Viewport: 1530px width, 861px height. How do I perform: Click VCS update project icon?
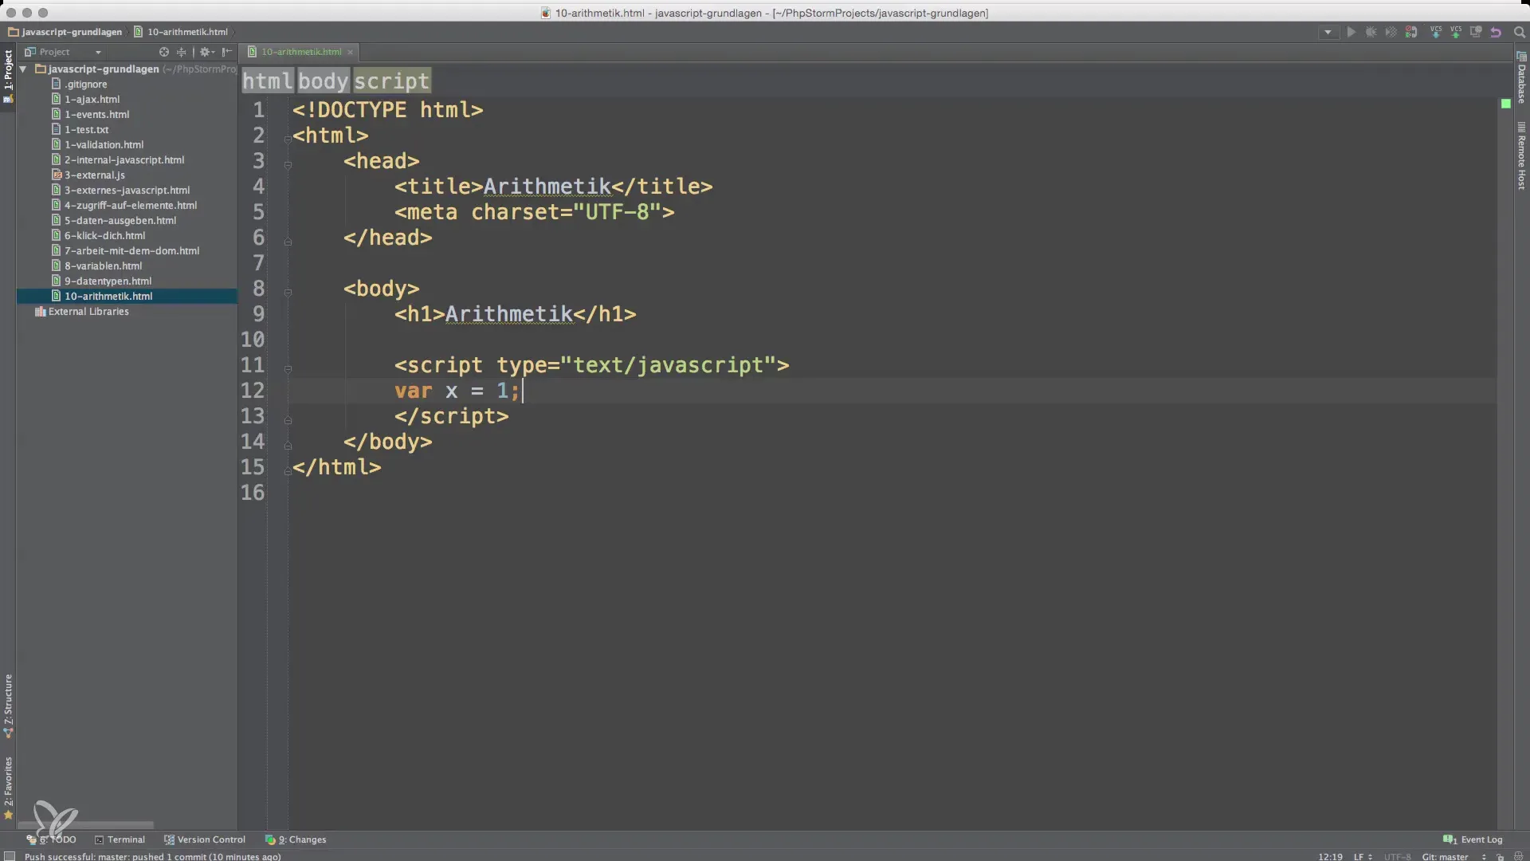point(1436,33)
